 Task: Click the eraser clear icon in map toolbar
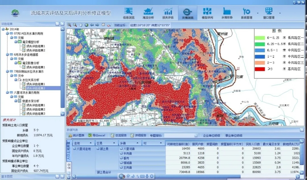109,25
